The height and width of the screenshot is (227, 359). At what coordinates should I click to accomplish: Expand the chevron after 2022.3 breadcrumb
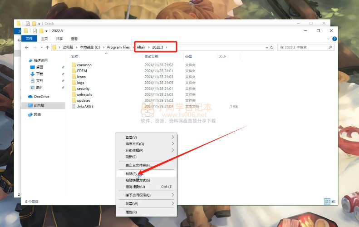pyautogui.click(x=167, y=47)
